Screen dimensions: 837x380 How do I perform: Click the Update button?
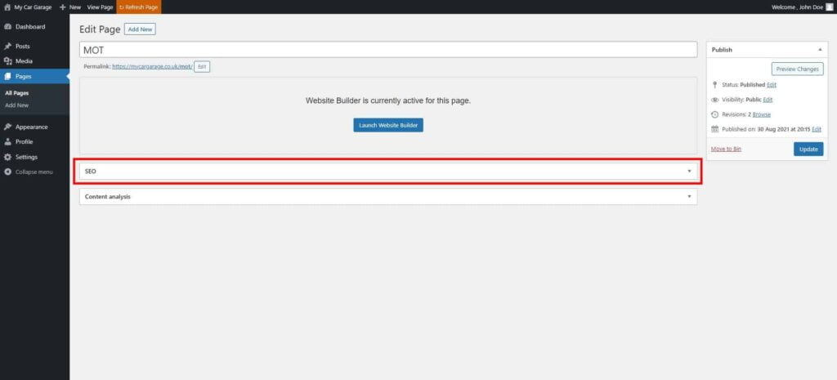(808, 149)
